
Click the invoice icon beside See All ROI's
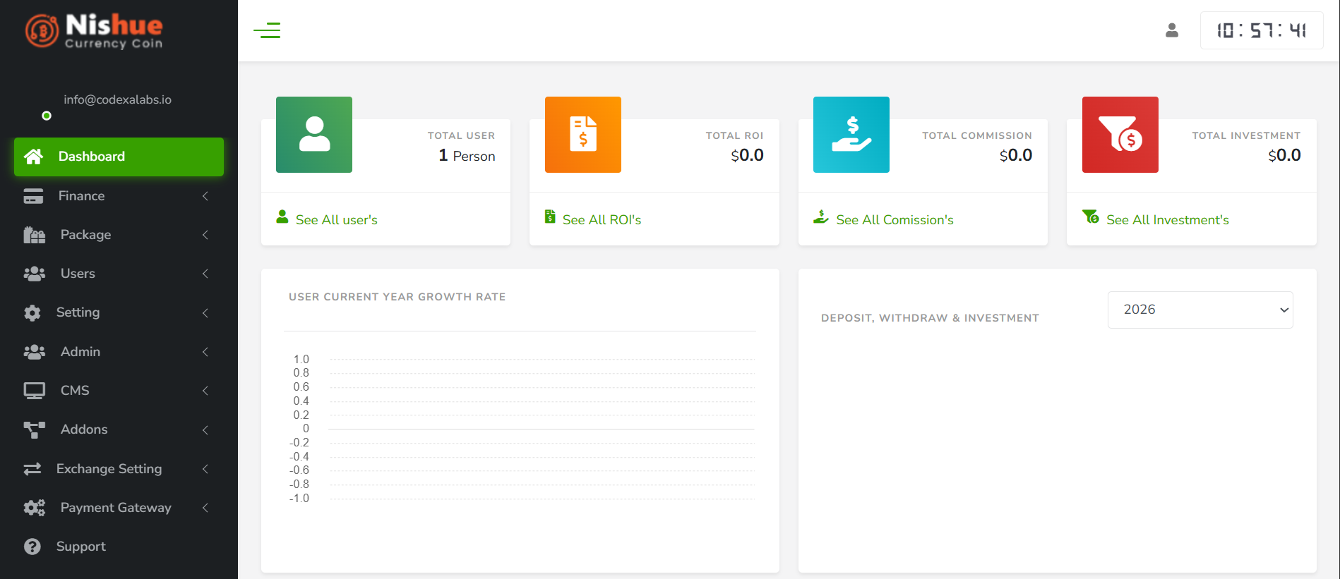point(550,217)
